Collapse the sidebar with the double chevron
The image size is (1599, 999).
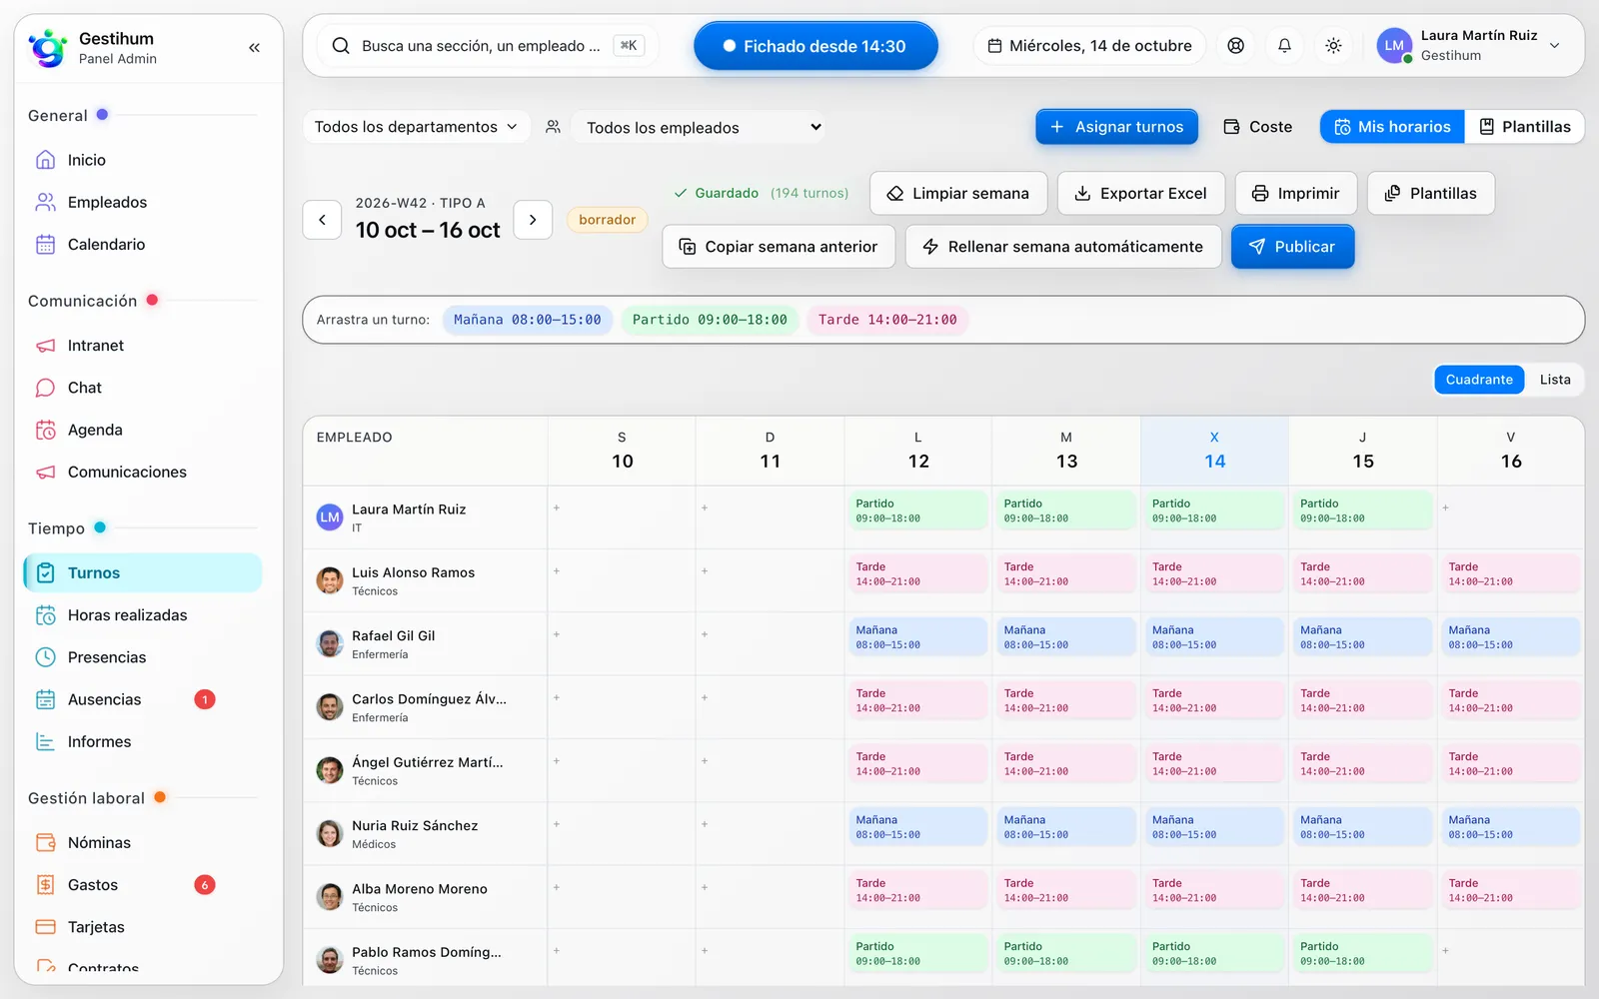pyautogui.click(x=254, y=47)
